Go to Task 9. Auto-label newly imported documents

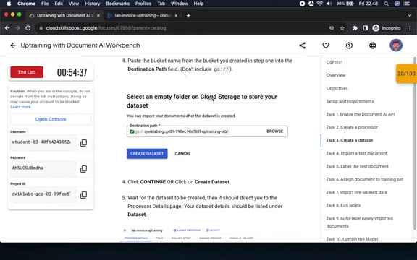[x=360, y=222]
